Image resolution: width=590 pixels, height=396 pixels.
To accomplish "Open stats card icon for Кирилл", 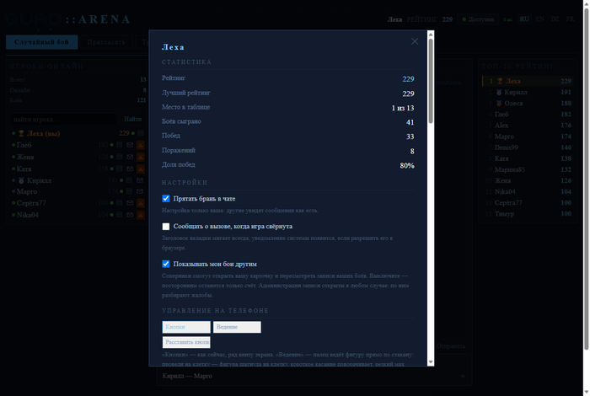I will point(129,180).
